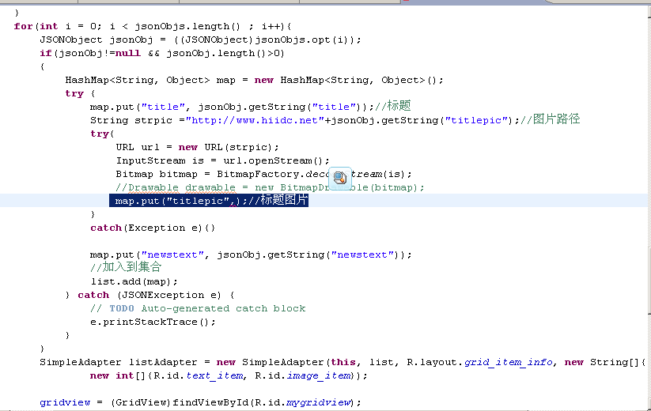
Task: Click the comment '//图片路径'
Action: [550, 119]
